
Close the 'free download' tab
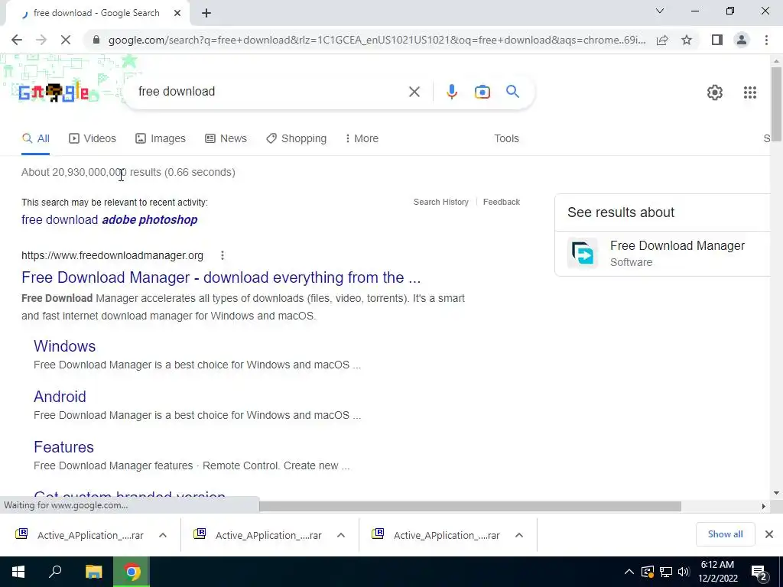click(177, 13)
